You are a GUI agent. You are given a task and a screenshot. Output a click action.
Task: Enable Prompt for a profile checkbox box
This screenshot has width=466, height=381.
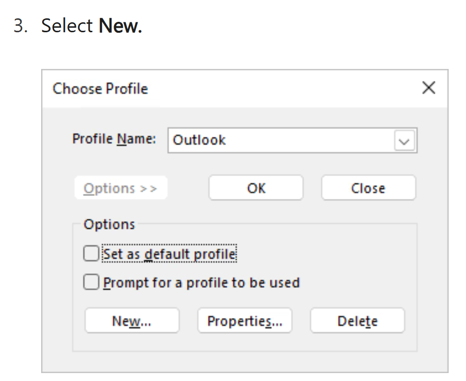(x=91, y=283)
